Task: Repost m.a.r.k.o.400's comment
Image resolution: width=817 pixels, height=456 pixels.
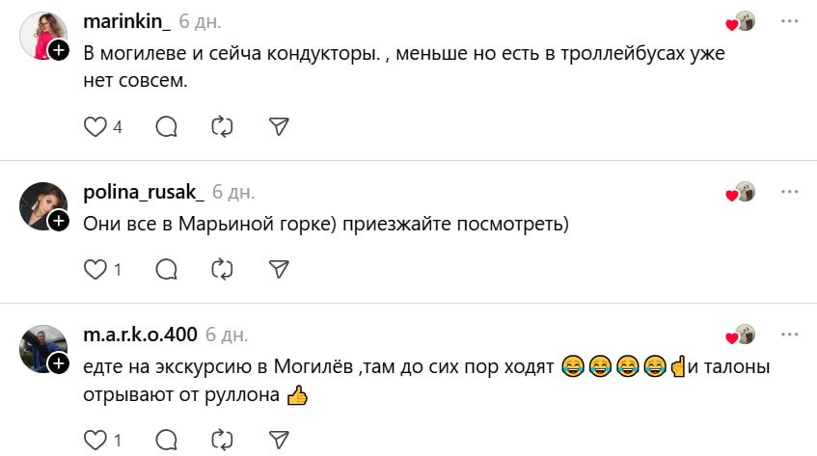Action: click(222, 441)
